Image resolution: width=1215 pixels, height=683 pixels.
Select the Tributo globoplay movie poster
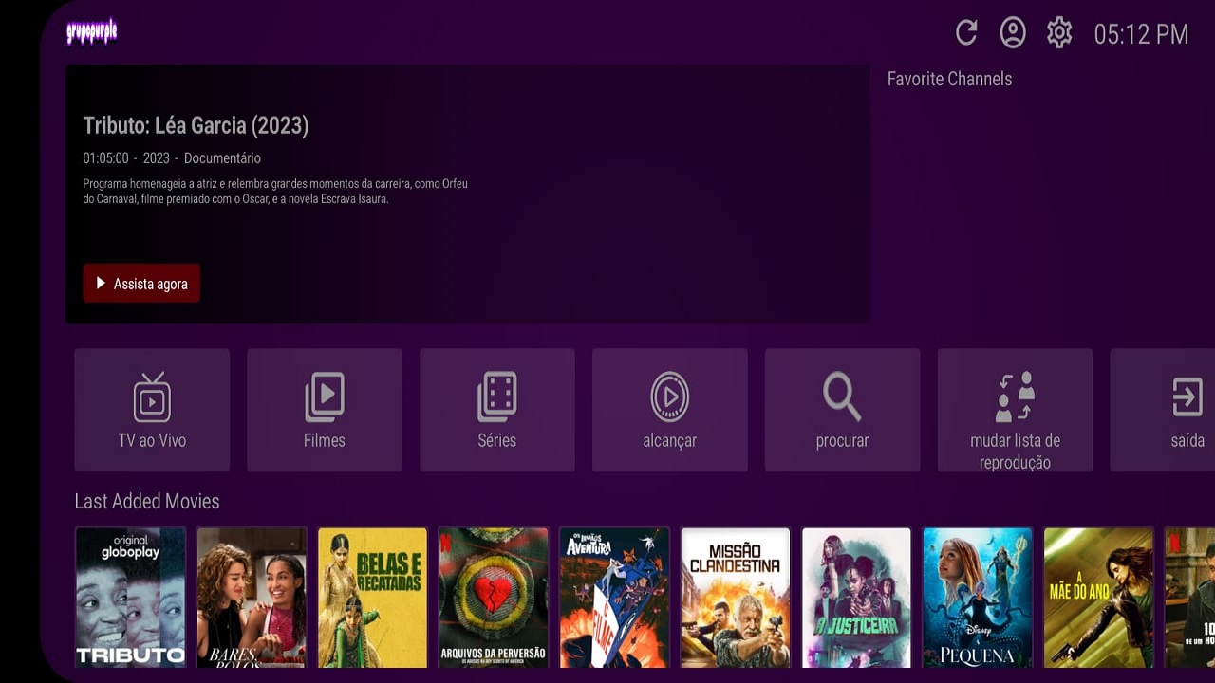[x=130, y=598]
